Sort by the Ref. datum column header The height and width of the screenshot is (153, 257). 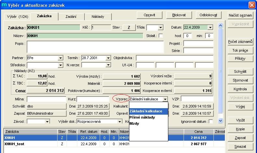88,132
